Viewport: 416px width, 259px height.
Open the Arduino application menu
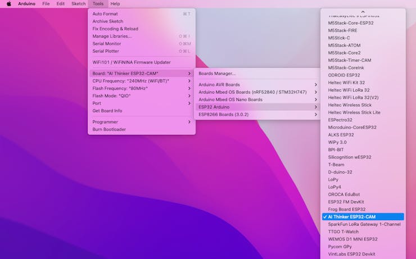point(26,4)
